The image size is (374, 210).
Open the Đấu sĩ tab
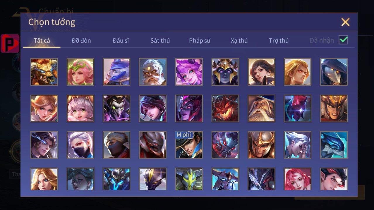121,41
